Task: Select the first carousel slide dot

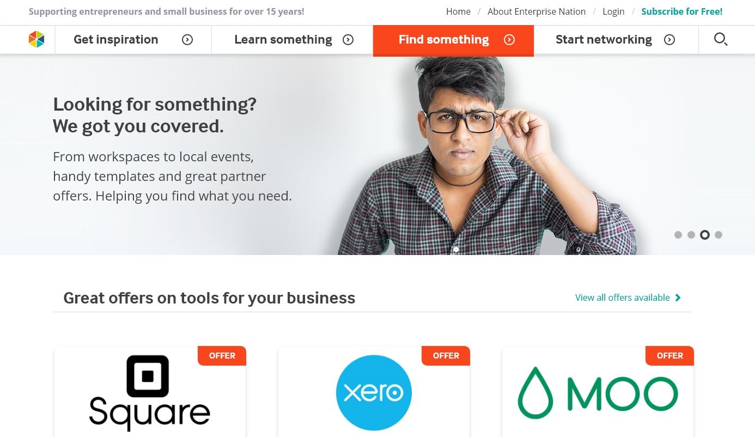Action: point(678,235)
